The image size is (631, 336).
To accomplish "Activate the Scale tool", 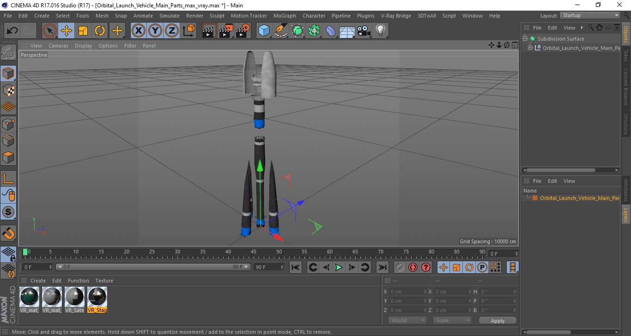I will [x=83, y=31].
